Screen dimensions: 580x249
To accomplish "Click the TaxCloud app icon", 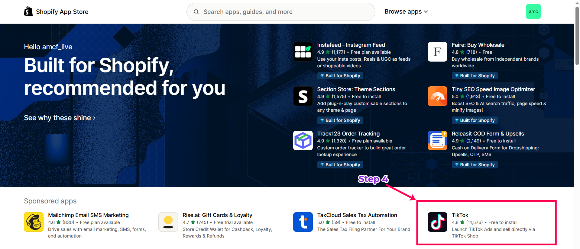I will click(303, 222).
